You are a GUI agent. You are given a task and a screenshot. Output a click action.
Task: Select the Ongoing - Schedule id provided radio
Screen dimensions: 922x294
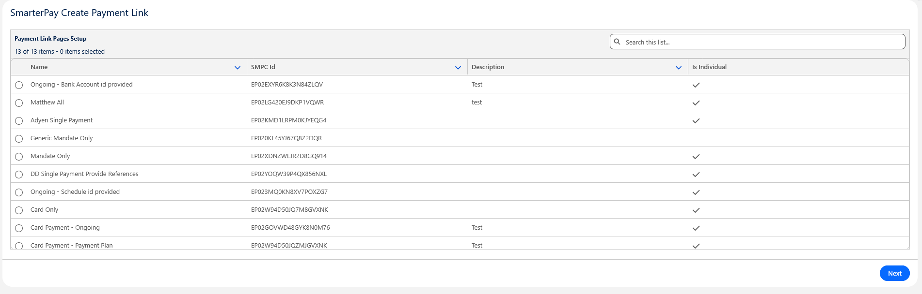[x=19, y=192]
